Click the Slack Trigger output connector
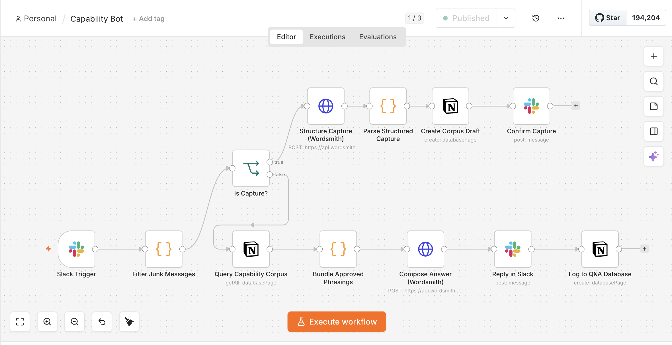The height and width of the screenshot is (345, 672). tap(95, 249)
